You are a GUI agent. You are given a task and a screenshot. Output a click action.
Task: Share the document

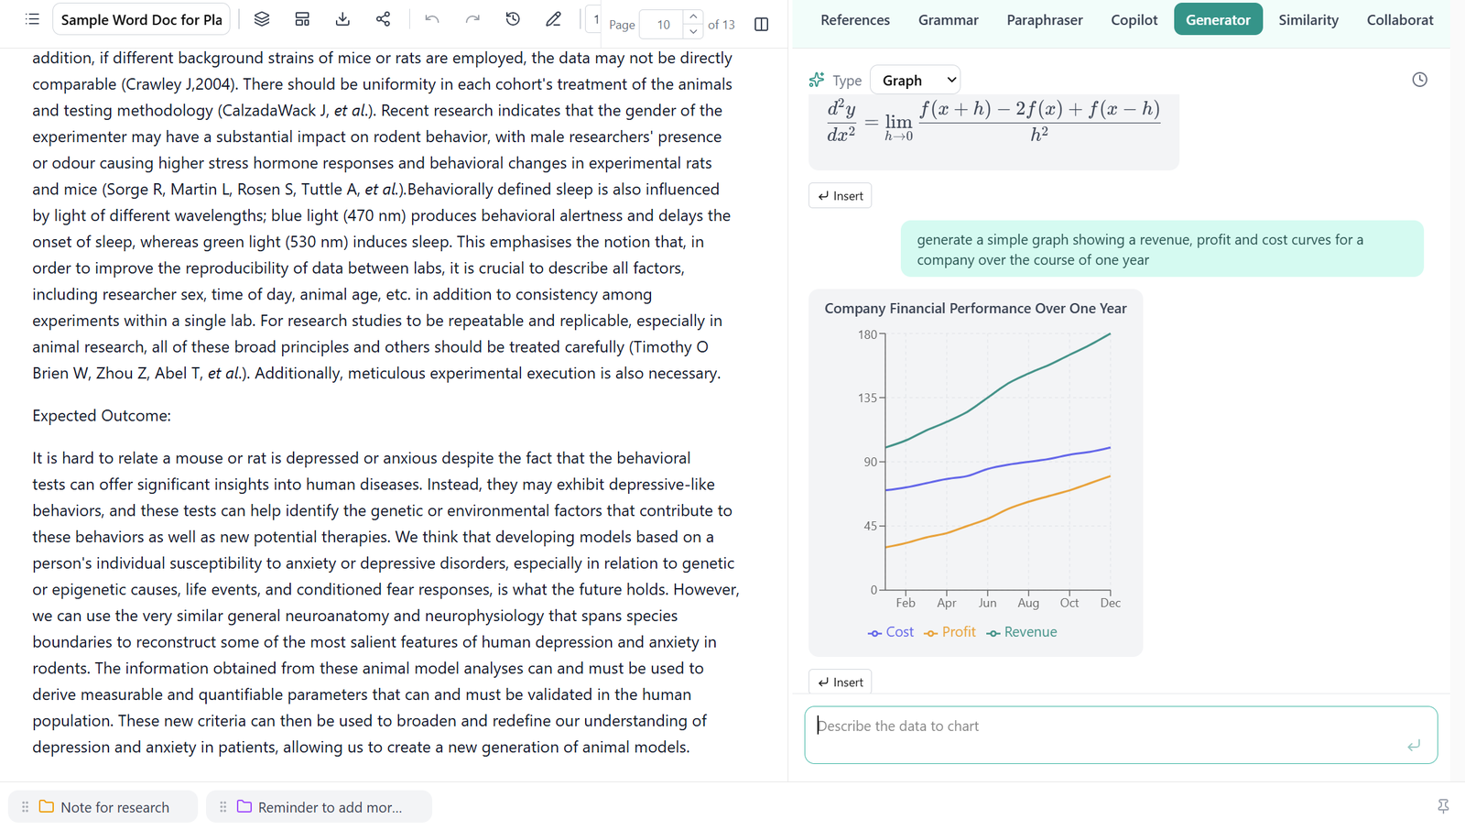[383, 19]
